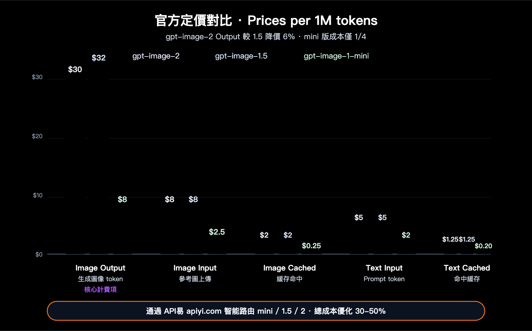Click the chart title Prices per 1M tokens
Screen dimensions: 532x331
(266, 21)
